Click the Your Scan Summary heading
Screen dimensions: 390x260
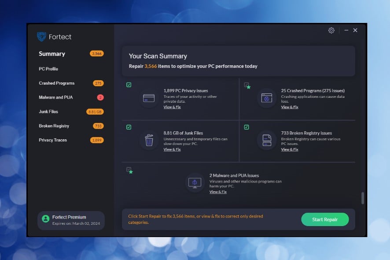(x=158, y=56)
